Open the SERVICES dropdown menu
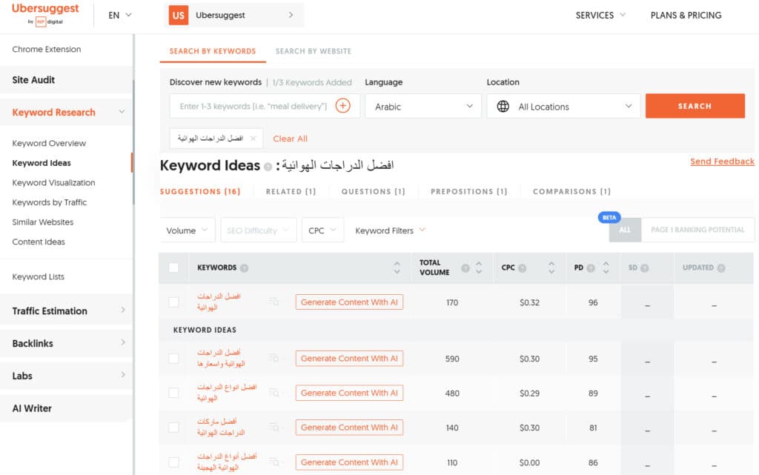 point(600,15)
